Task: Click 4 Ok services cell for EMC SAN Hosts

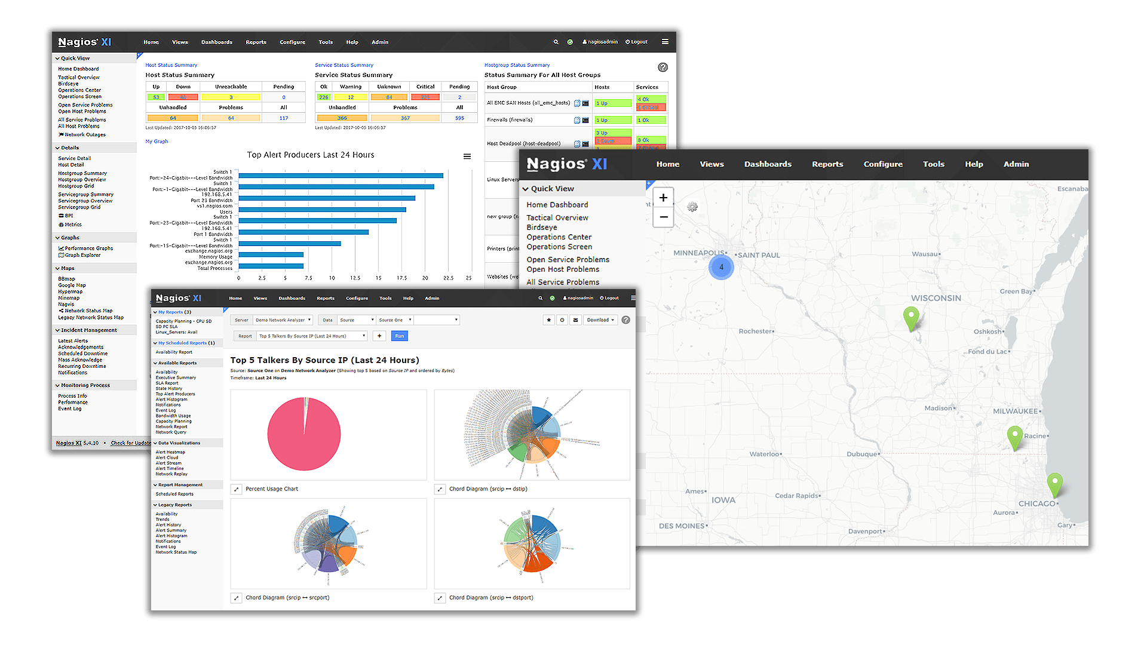Action: tap(651, 99)
